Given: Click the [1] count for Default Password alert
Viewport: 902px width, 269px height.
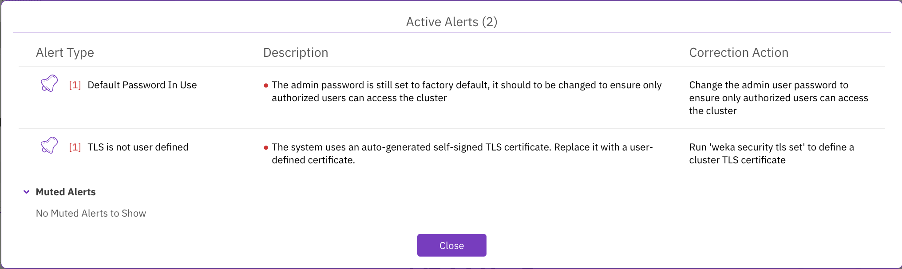Looking at the screenshot, I should point(75,85).
